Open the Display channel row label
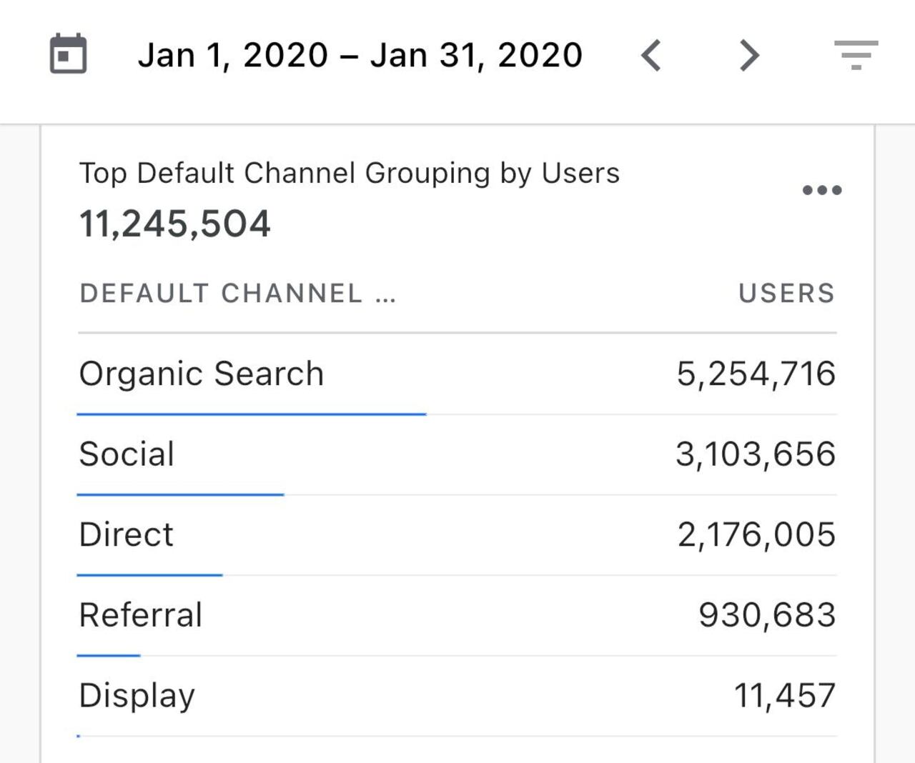 click(x=137, y=695)
